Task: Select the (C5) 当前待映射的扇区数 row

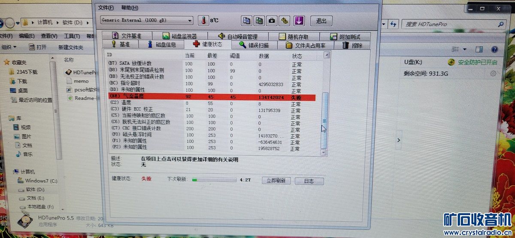Action: [x=212, y=116]
